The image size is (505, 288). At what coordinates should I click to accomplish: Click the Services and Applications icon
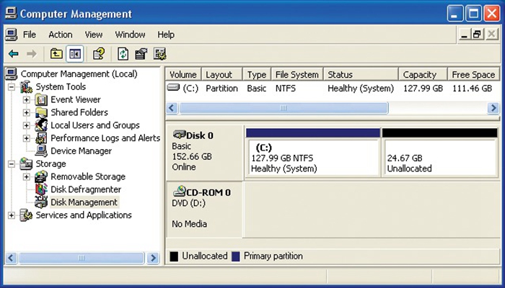(x=26, y=215)
